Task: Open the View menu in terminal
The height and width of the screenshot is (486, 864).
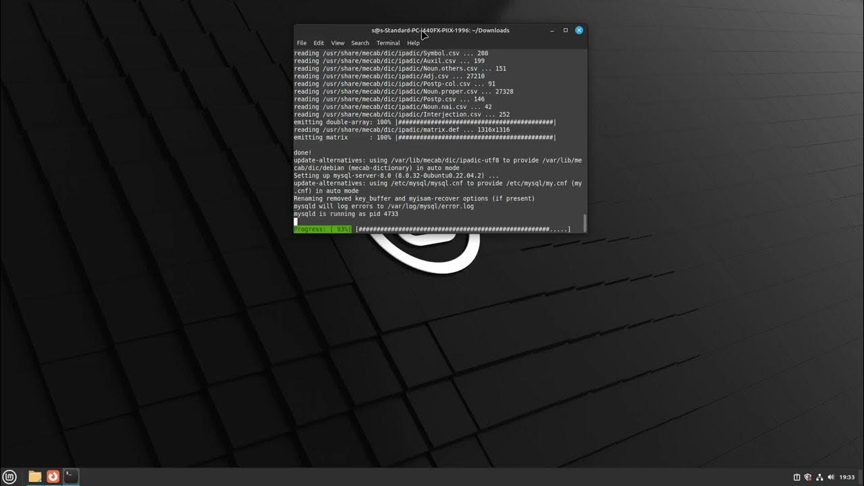Action: 337,43
